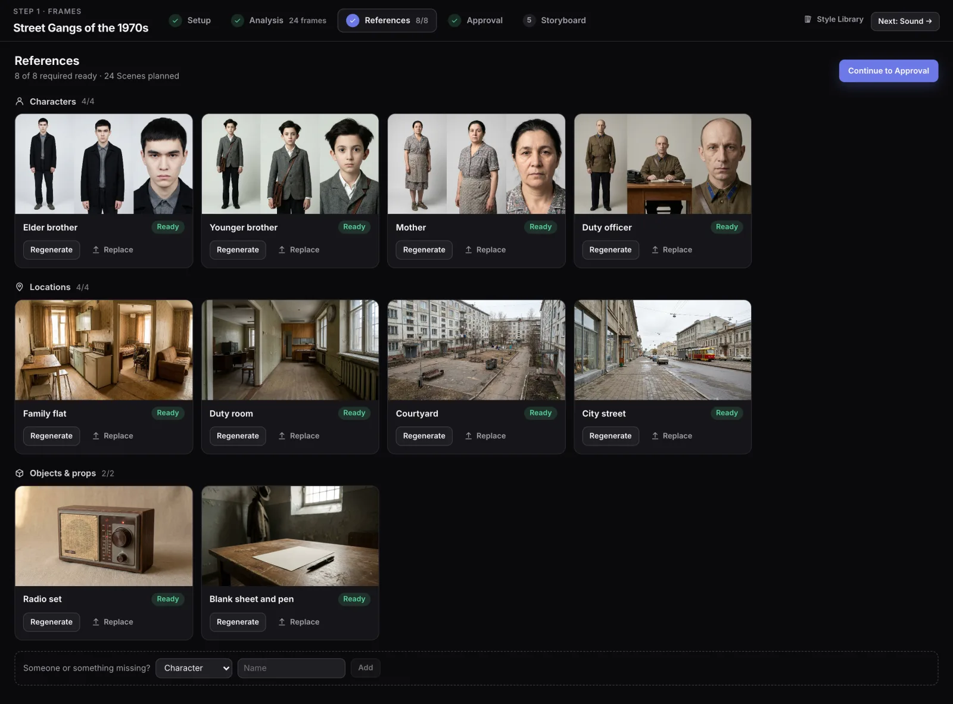Regenerate the Radio set prop

(x=51, y=622)
